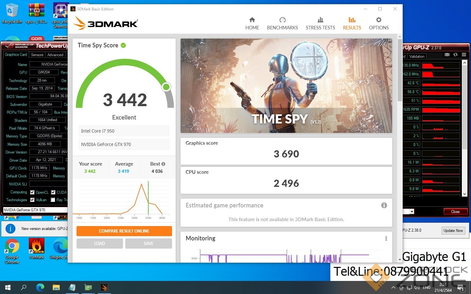The image size is (471, 294).
Task: Click the blue GPU-Z update info icon
Action: click(x=10, y=229)
